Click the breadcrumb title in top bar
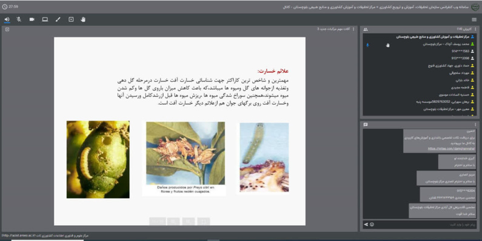The height and width of the screenshot is (241, 482). pyautogui.click(x=376, y=7)
